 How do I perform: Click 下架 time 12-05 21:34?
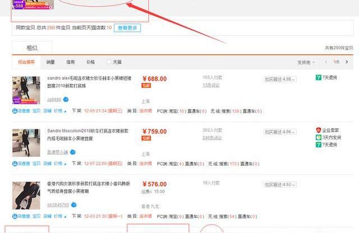(103, 111)
